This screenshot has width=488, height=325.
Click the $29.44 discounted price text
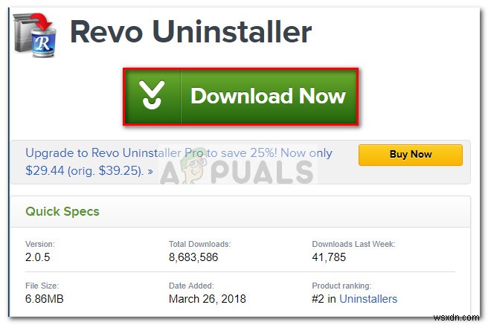click(46, 170)
